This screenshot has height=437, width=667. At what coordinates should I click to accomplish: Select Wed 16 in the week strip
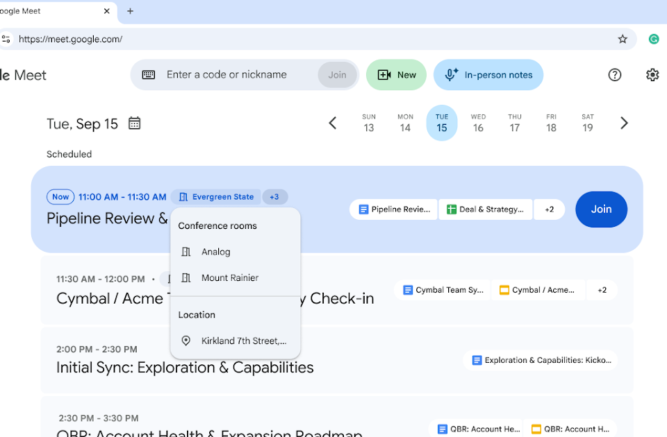click(478, 123)
